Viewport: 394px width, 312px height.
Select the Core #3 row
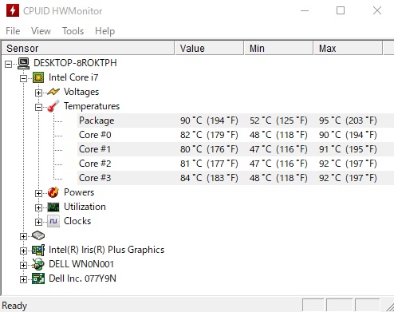tap(236, 178)
